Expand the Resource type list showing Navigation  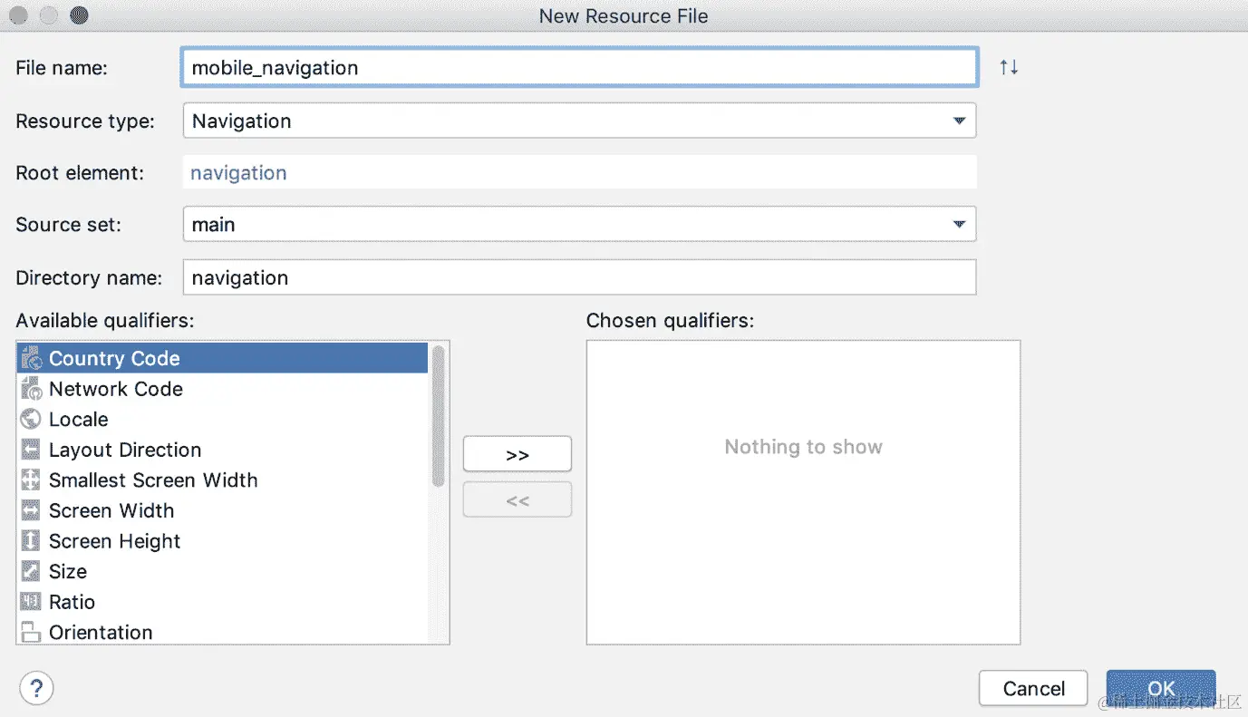coord(958,120)
